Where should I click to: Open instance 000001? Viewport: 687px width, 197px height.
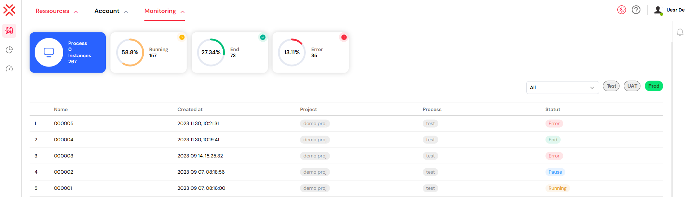point(63,188)
